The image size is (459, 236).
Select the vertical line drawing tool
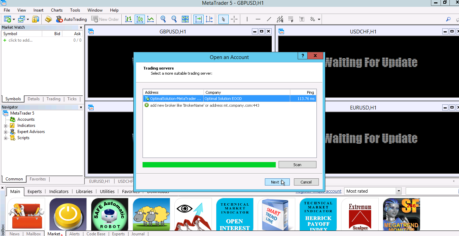(x=247, y=19)
